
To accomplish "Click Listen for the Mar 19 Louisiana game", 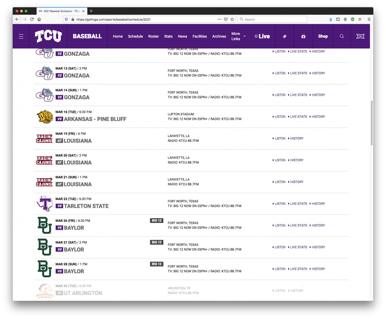I will pyautogui.click(x=280, y=139).
